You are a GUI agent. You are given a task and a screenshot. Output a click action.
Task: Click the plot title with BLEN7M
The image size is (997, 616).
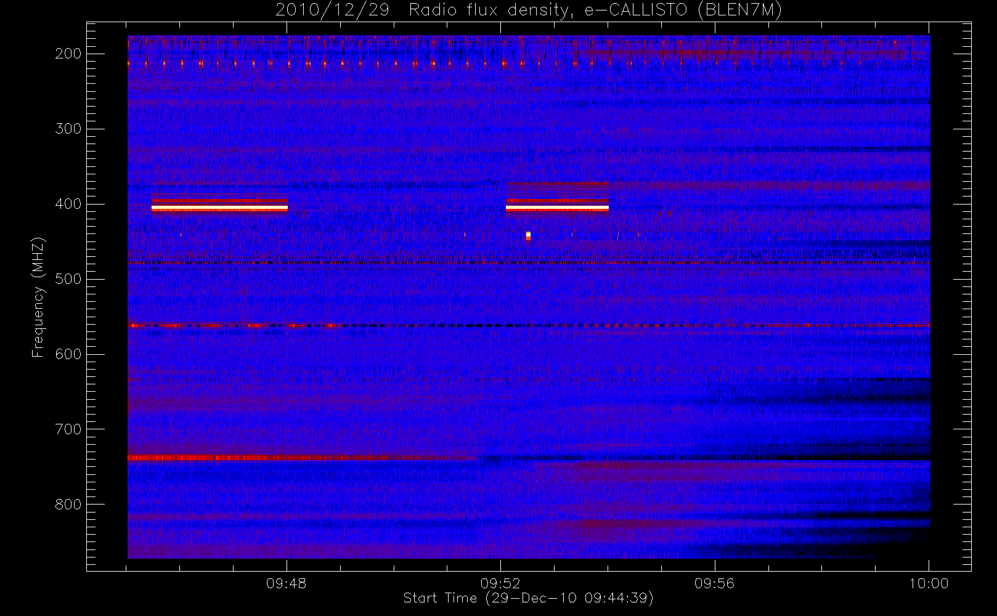[x=529, y=10]
